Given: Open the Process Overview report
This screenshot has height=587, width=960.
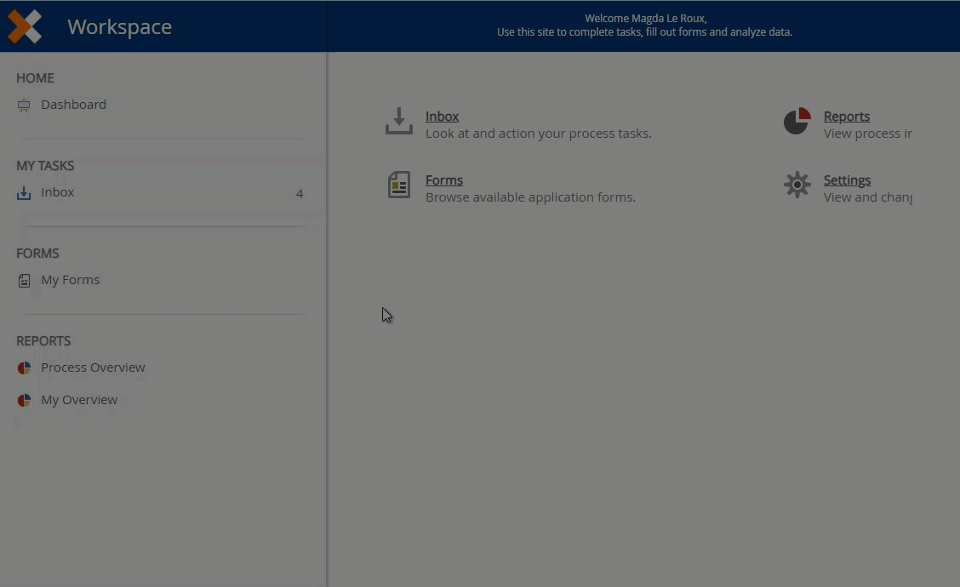Looking at the screenshot, I should tap(93, 368).
